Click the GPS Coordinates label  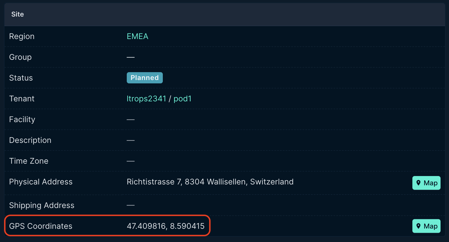(41, 226)
